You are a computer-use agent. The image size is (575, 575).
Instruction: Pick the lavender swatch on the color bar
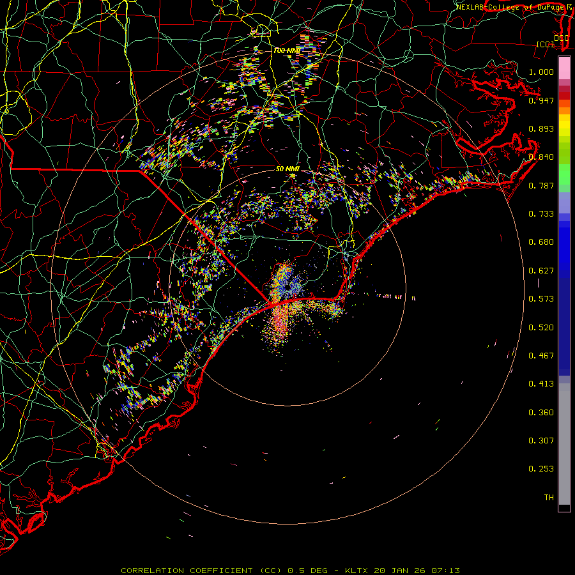[564, 203]
